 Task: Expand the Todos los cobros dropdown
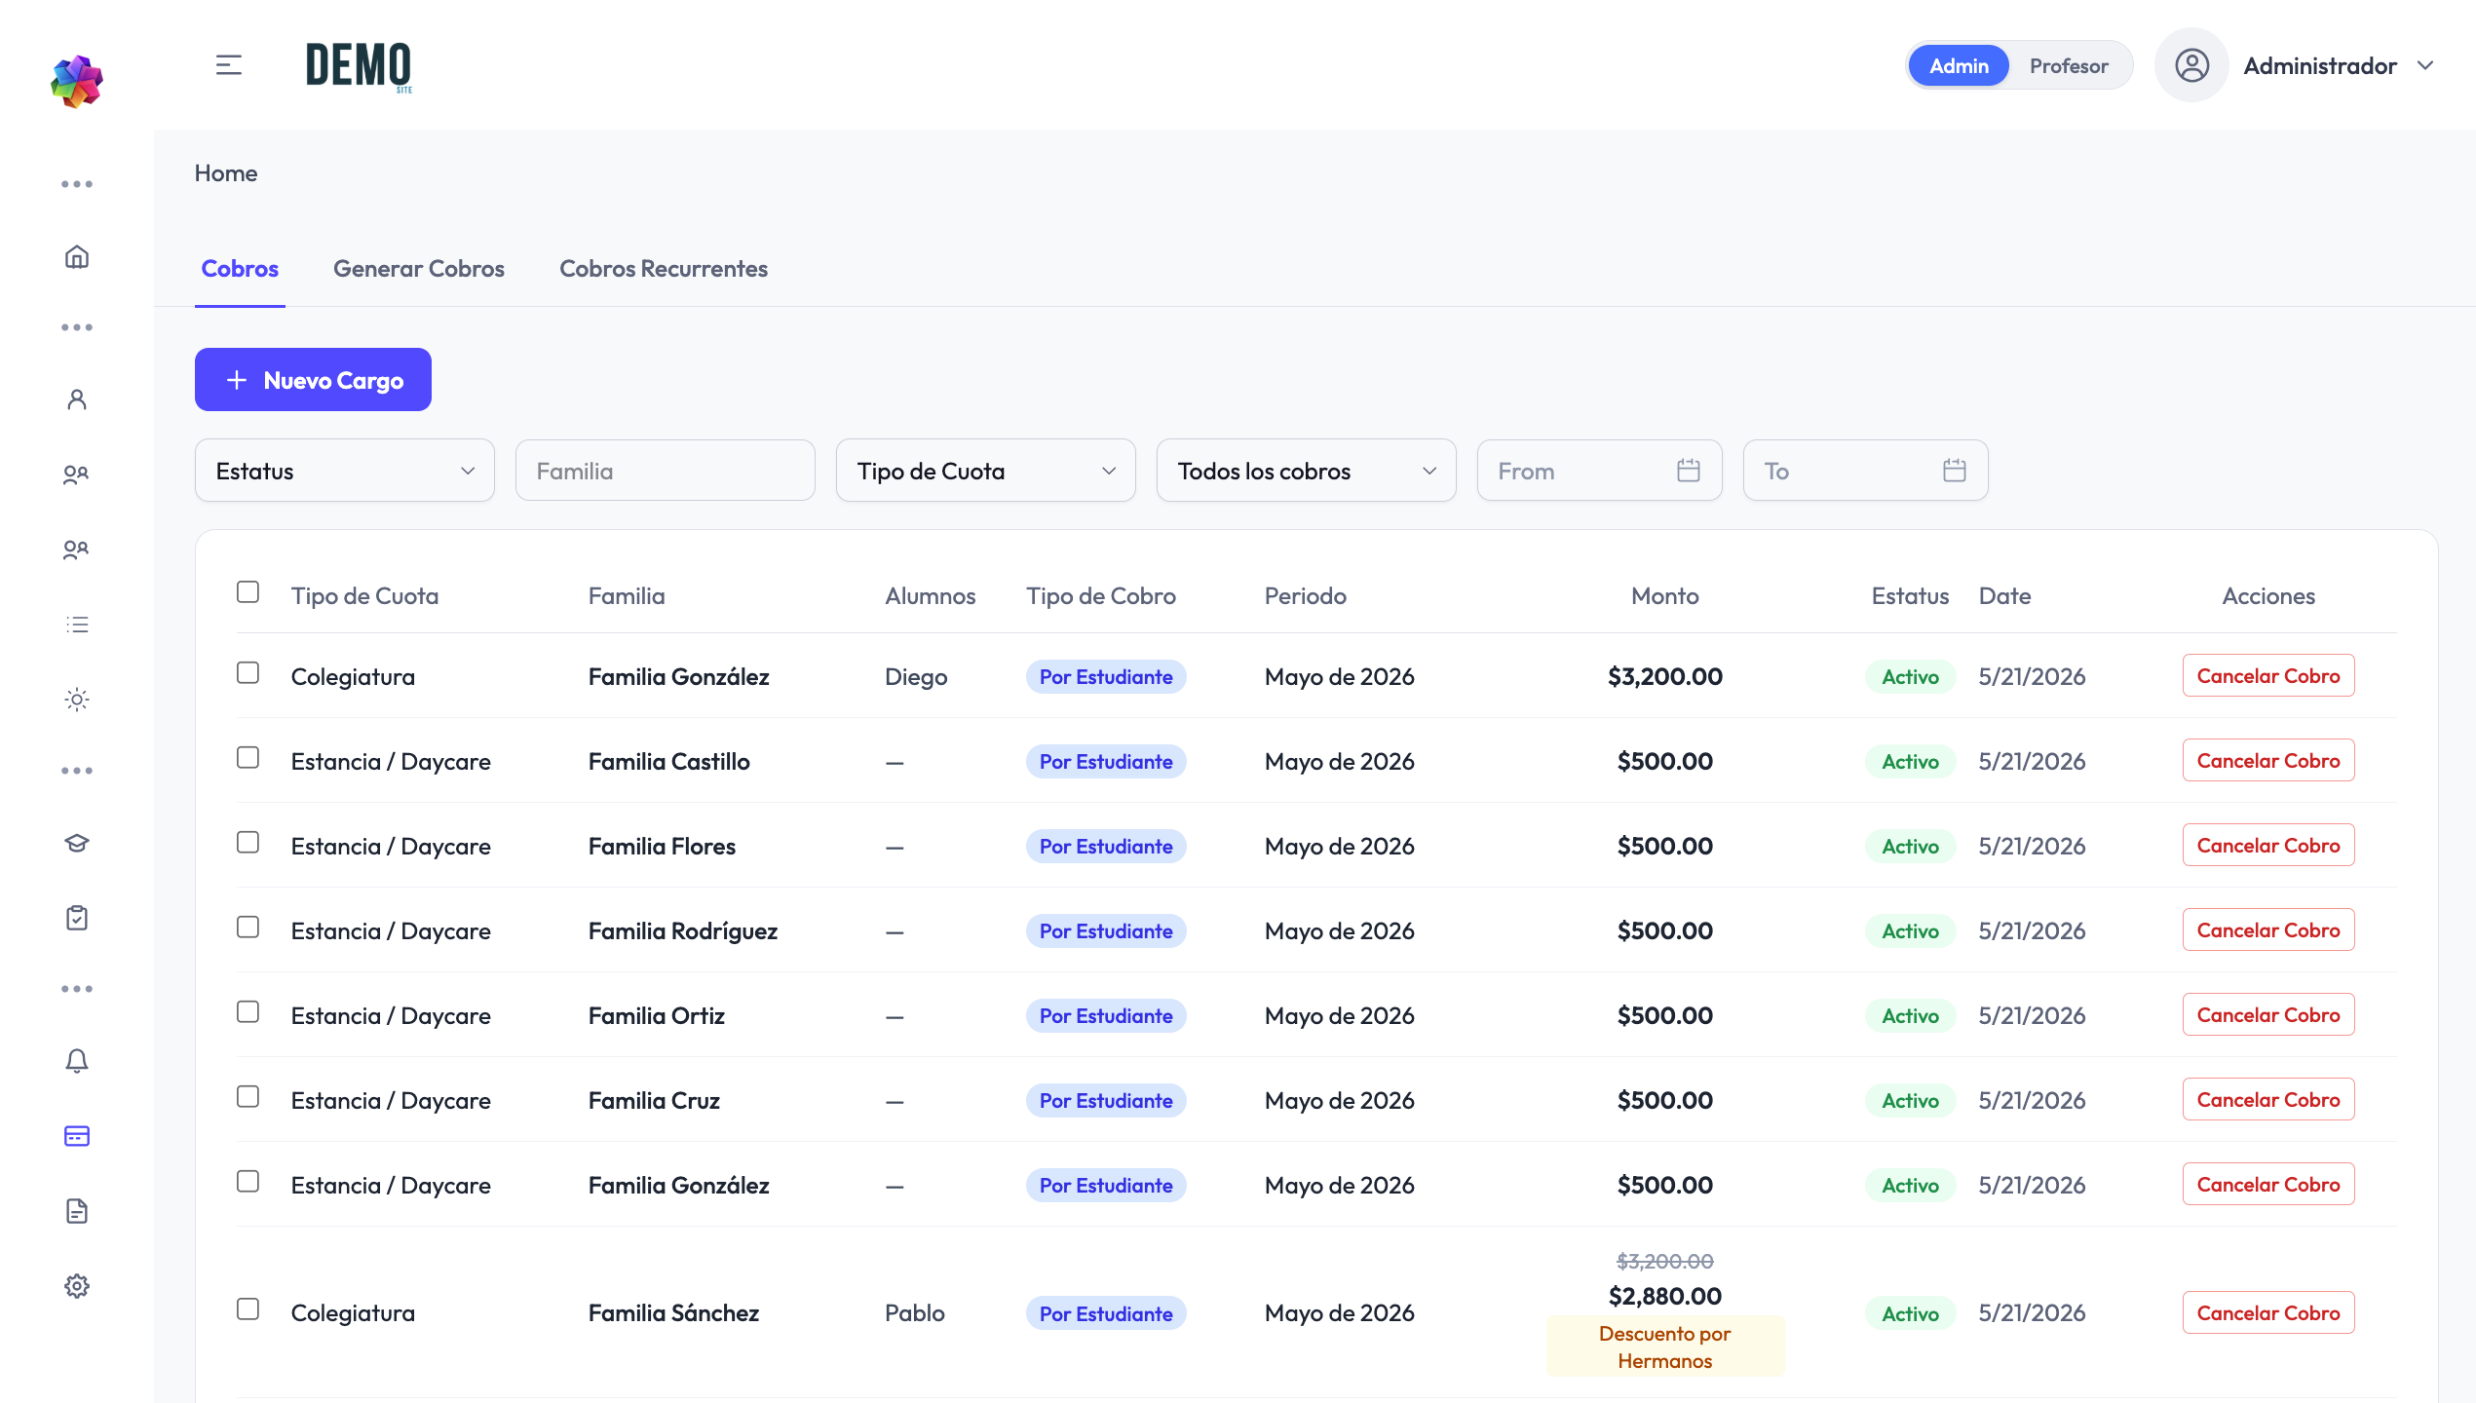point(1307,471)
